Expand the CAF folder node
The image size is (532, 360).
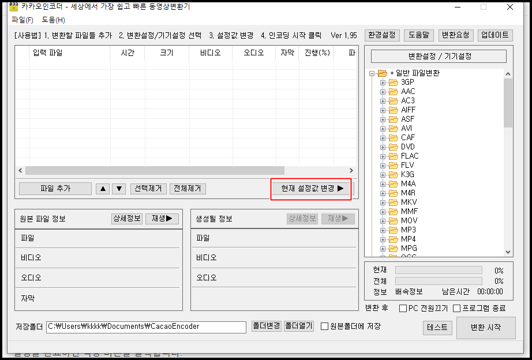click(383, 138)
